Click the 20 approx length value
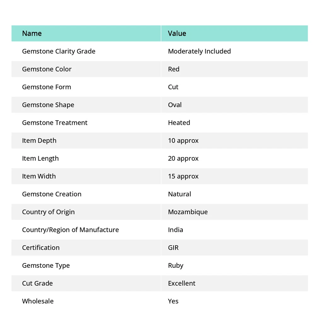 coord(183,158)
